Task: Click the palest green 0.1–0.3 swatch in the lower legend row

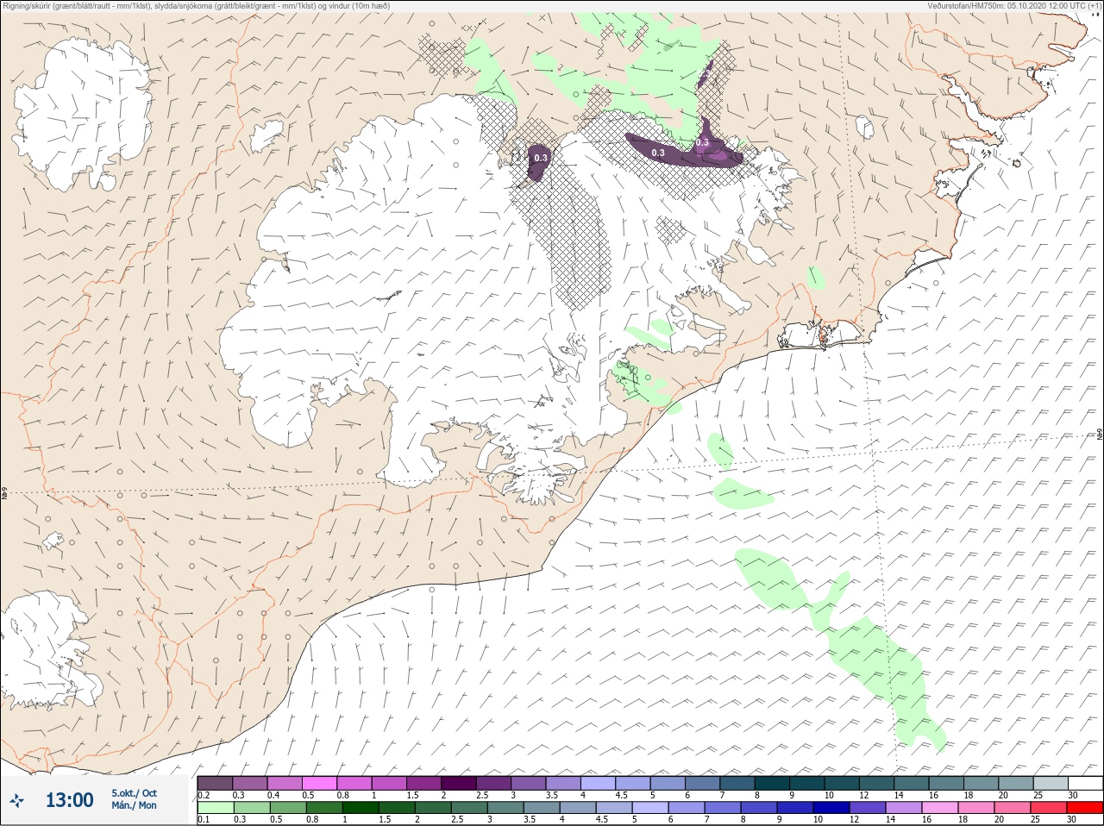Action: pyautogui.click(x=215, y=808)
